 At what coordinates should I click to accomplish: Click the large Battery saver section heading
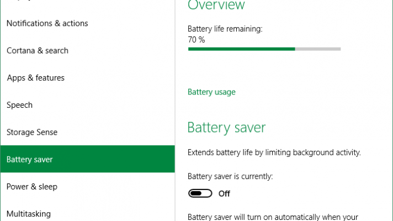click(226, 128)
